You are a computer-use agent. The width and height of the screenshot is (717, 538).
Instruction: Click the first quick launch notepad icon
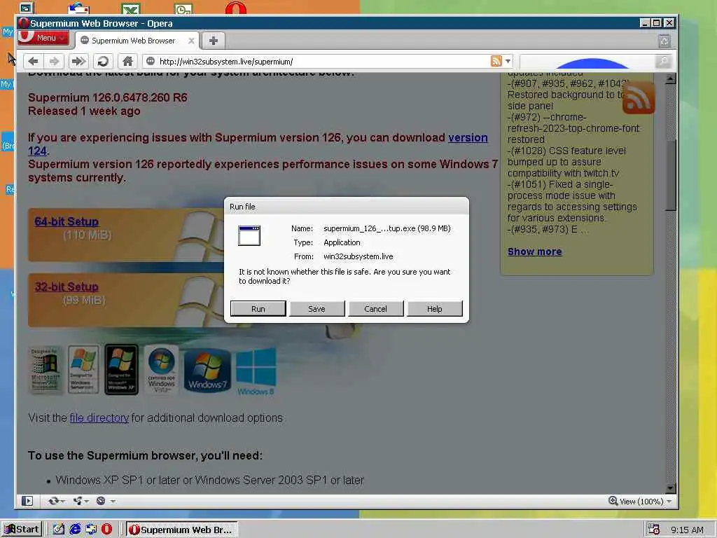[x=59, y=530]
